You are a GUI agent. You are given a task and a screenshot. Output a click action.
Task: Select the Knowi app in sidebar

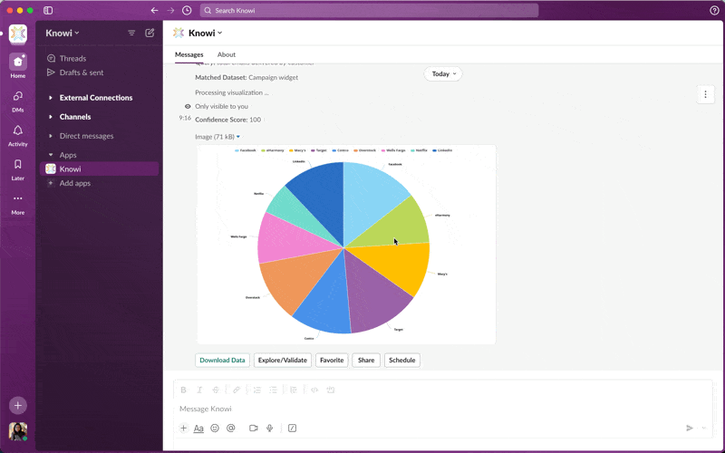coord(99,169)
